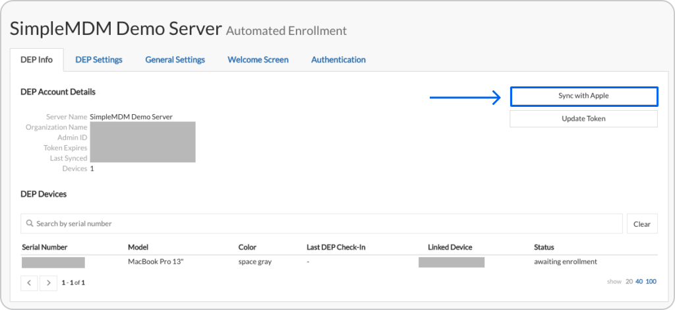This screenshot has width=675, height=310.
Task: Focus the Search by serial number field
Action: 321,224
